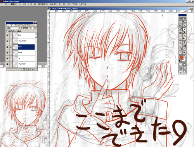Select the Zoom tool
The image size is (194, 147).
[x=184, y=52]
